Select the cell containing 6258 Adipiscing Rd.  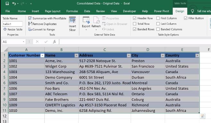click(105, 111)
